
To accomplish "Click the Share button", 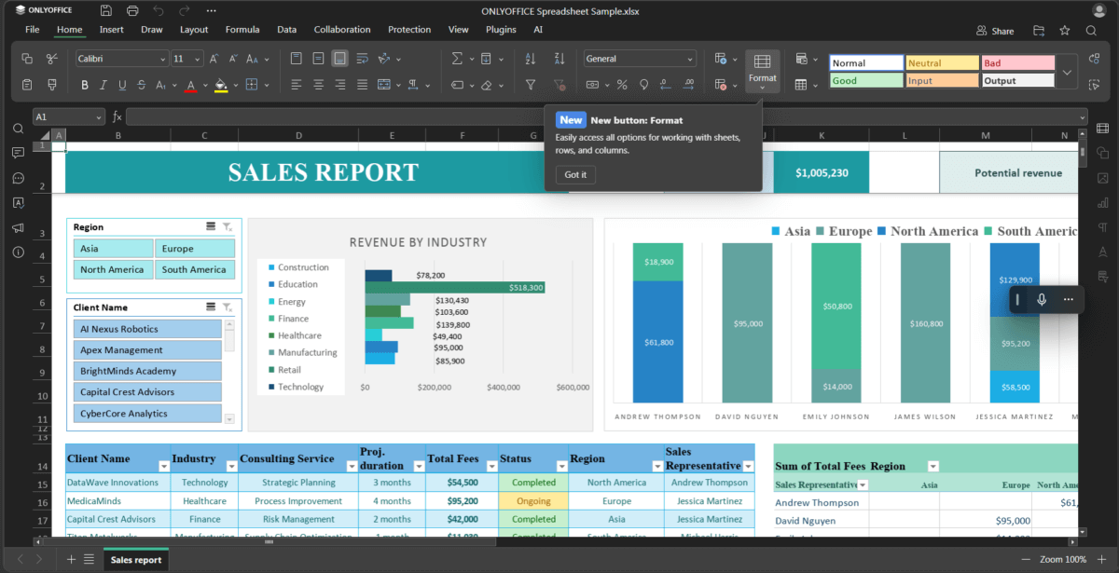I will [995, 31].
